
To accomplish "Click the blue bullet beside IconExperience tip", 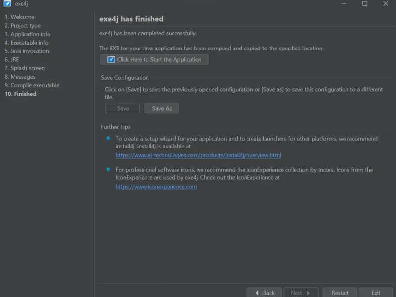I will pos(108,169).
